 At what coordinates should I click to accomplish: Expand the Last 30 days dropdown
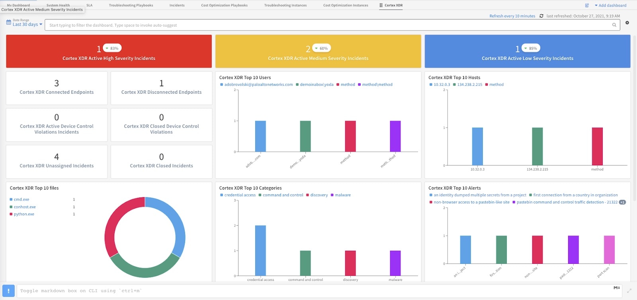tap(27, 24)
